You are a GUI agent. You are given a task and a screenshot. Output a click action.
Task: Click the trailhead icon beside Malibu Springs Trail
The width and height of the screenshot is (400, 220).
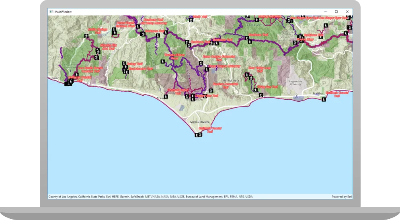click(86, 36)
